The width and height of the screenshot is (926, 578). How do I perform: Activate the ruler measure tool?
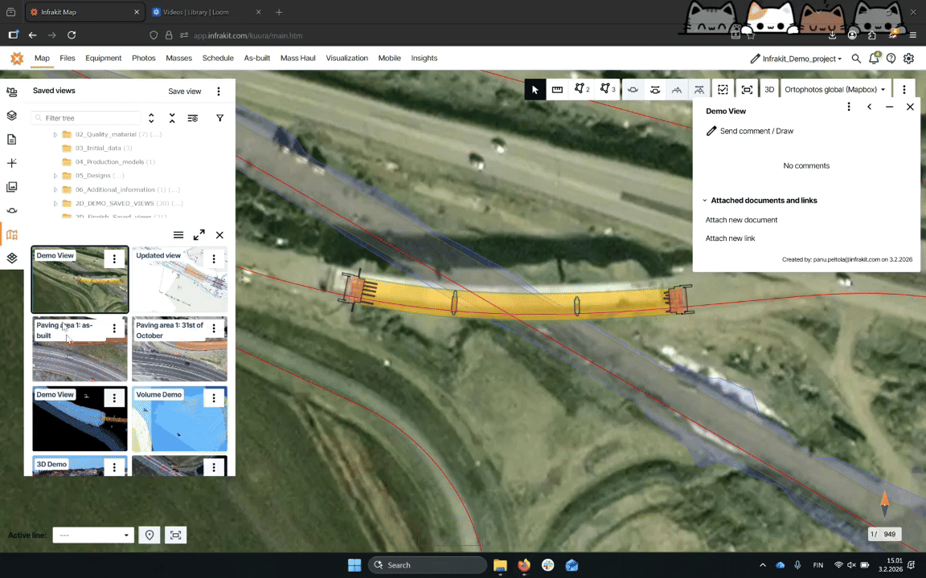[x=557, y=90]
